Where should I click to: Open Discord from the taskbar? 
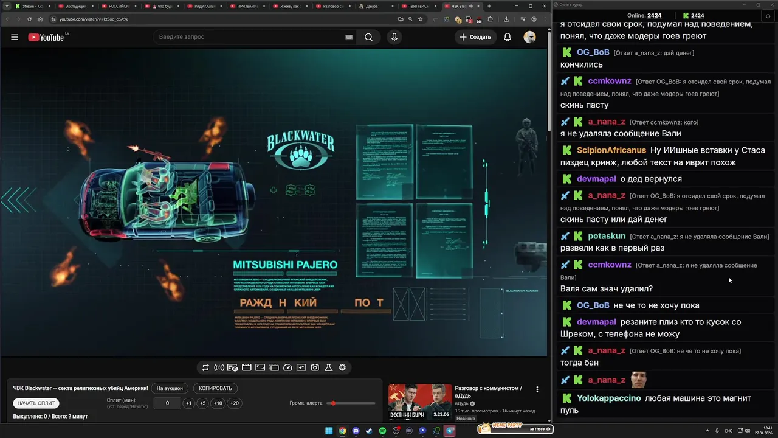tap(356, 431)
